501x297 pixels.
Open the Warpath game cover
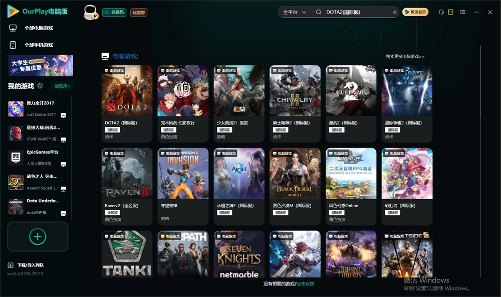click(183, 254)
